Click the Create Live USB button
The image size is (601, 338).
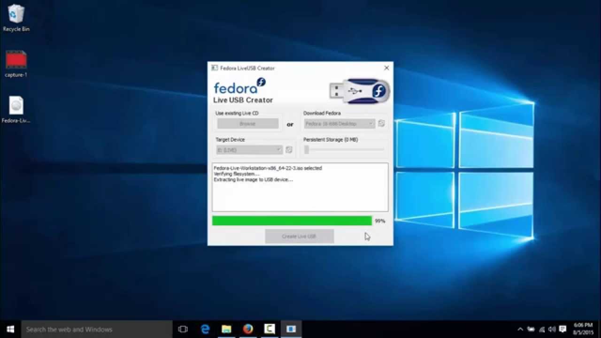pyautogui.click(x=299, y=236)
